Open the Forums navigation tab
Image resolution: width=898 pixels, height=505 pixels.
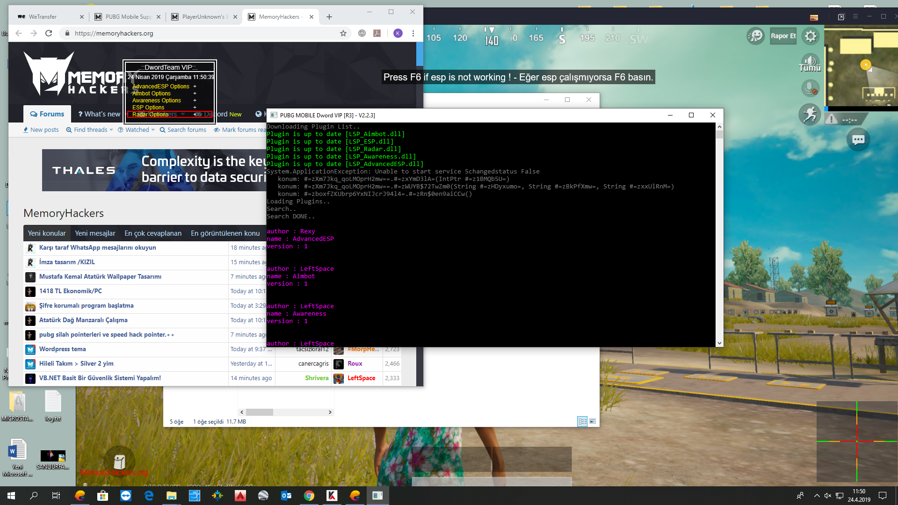(47, 114)
